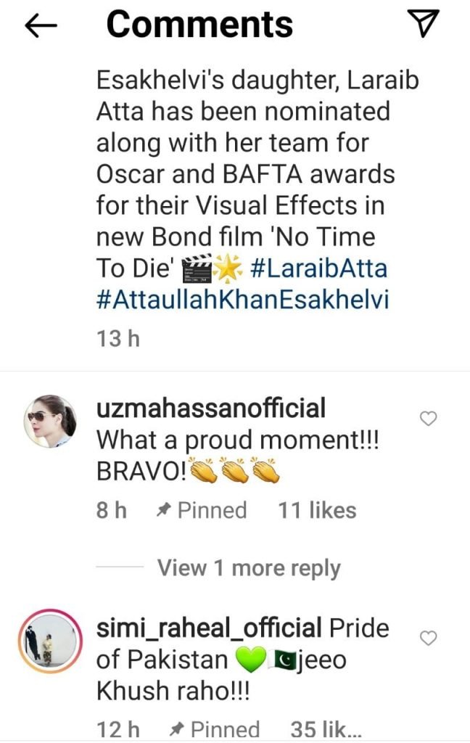Click the 13 h caption timestamp
Image resolution: width=470 pixels, height=743 pixels.
[117, 339]
